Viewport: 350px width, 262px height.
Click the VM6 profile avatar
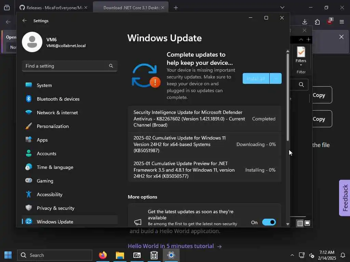tap(32, 42)
